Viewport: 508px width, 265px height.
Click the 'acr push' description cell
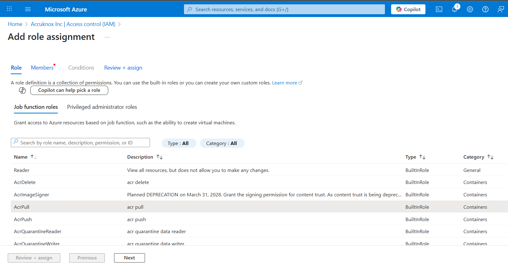coord(136,219)
